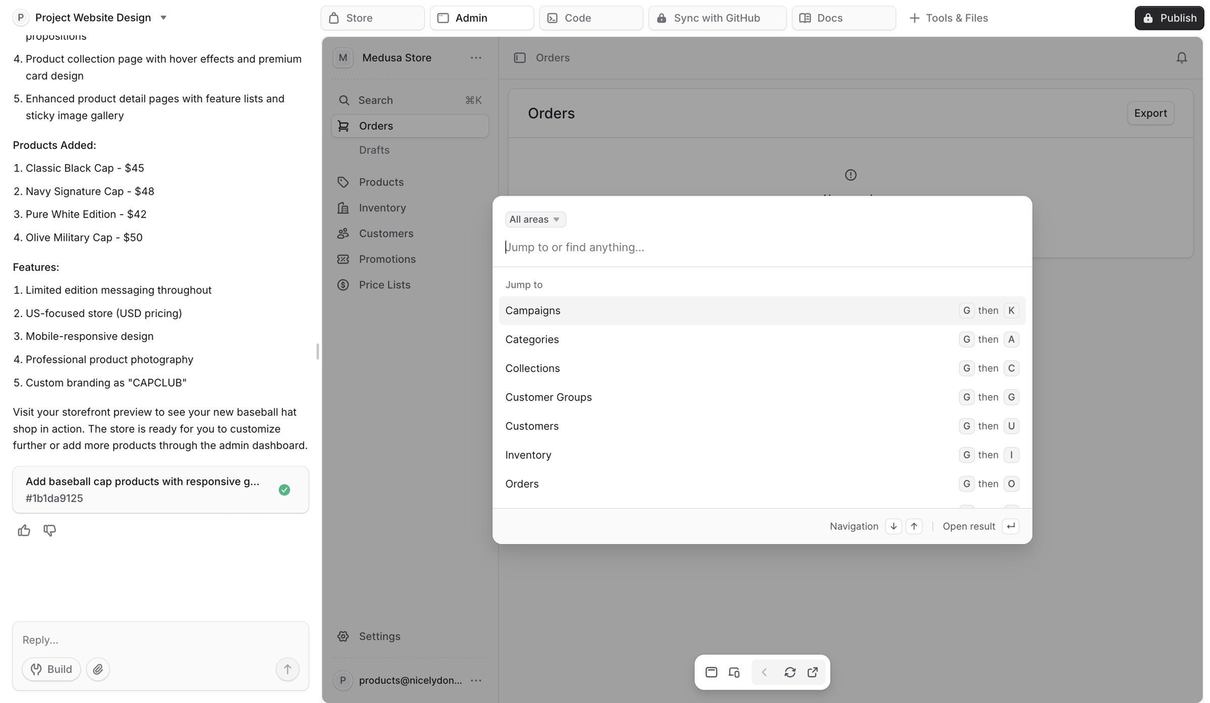Open the Docs tab
This screenshot has height=703, width=1210.
(x=843, y=18)
